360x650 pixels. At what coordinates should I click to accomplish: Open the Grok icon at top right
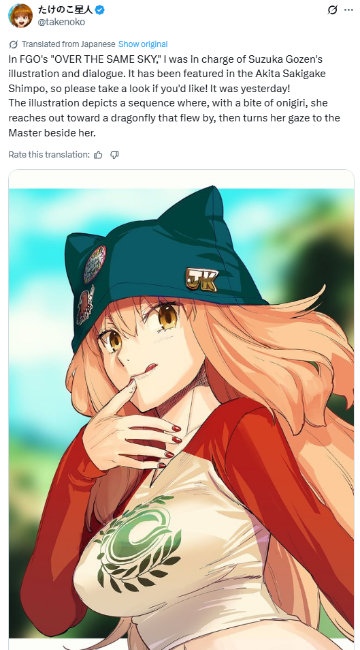pyautogui.click(x=332, y=10)
